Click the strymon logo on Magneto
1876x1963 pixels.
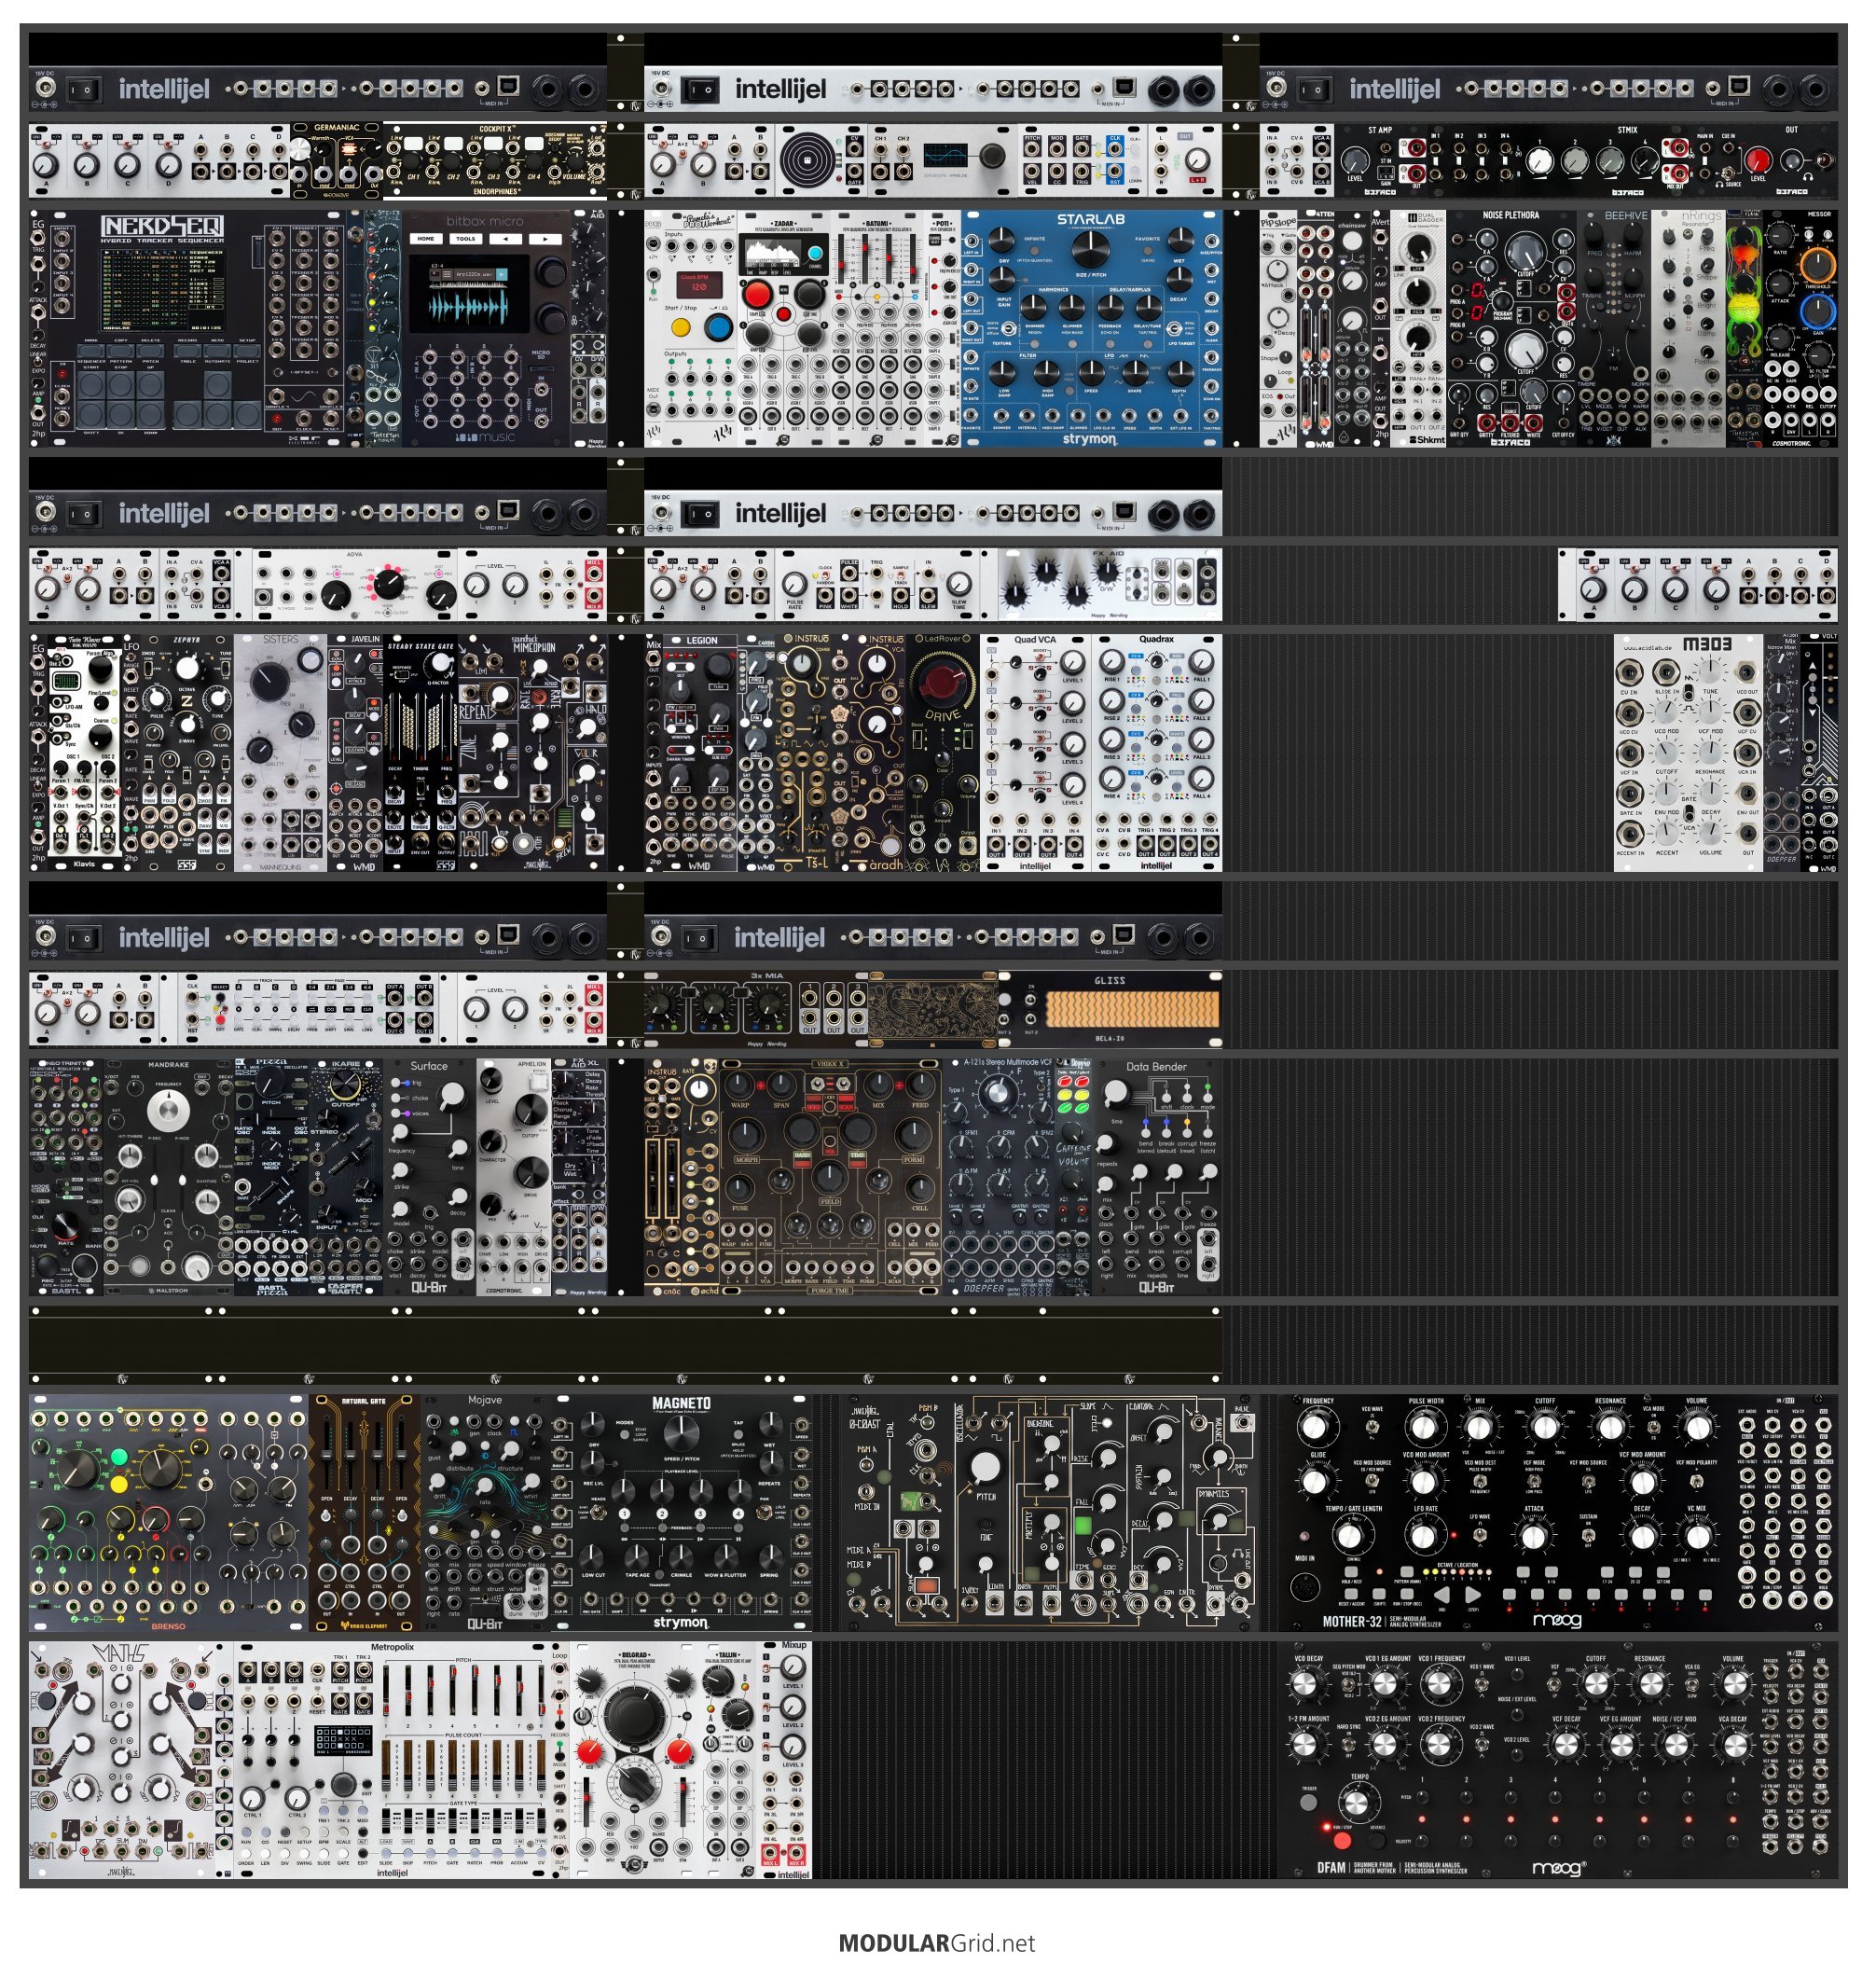680,1621
